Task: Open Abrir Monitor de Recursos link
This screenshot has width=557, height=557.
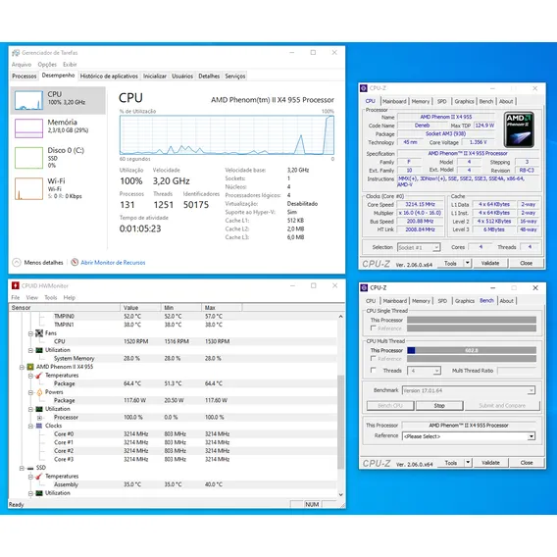Action: (x=113, y=263)
